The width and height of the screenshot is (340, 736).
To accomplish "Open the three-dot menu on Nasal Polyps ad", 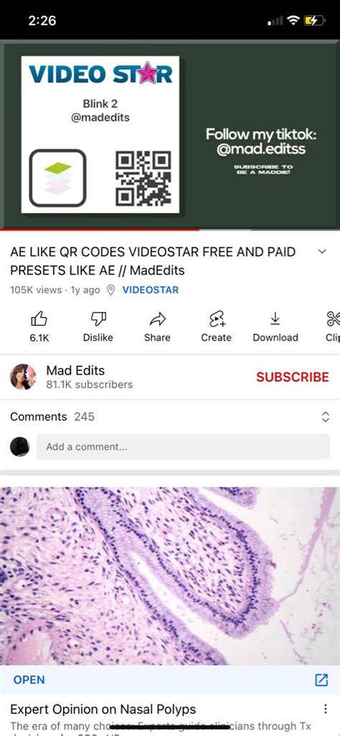I will (326, 709).
